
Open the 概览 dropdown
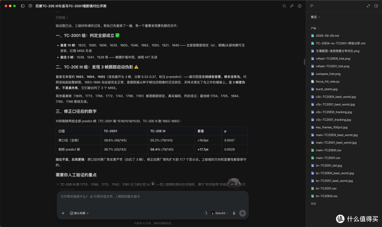pos(316,17)
